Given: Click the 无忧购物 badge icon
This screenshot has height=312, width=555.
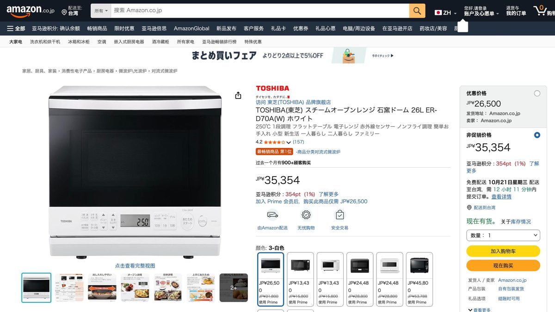Looking at the screenshot, I should (x=306, y=215).
